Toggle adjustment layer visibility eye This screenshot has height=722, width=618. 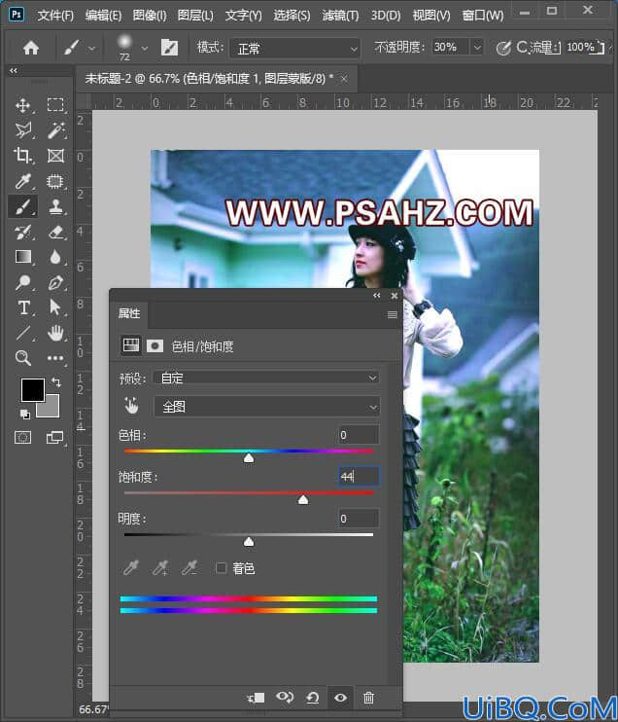[x=340, y=698]
